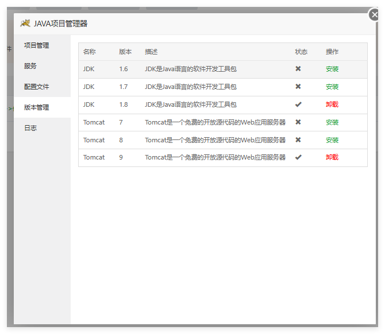
Task: Click the 操作 column header
Action: pyautogui.click(x=332, y=52)
